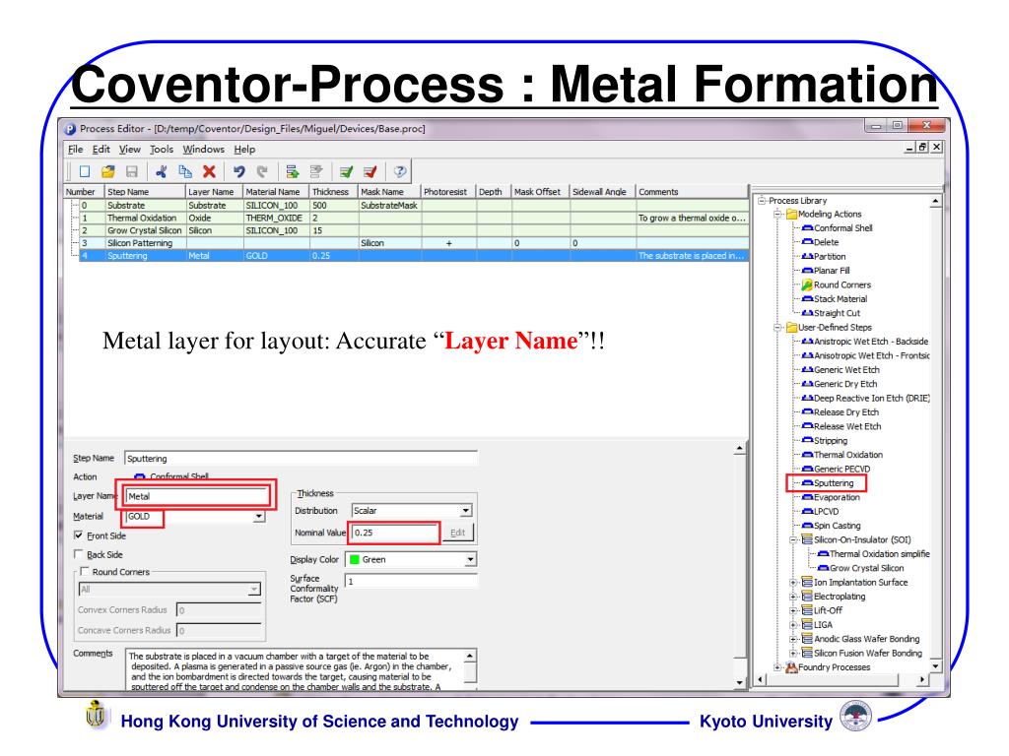Collapse the Modeling Actions folder
The width and height of the screenshot is (1009, 756).
point(777,214)
